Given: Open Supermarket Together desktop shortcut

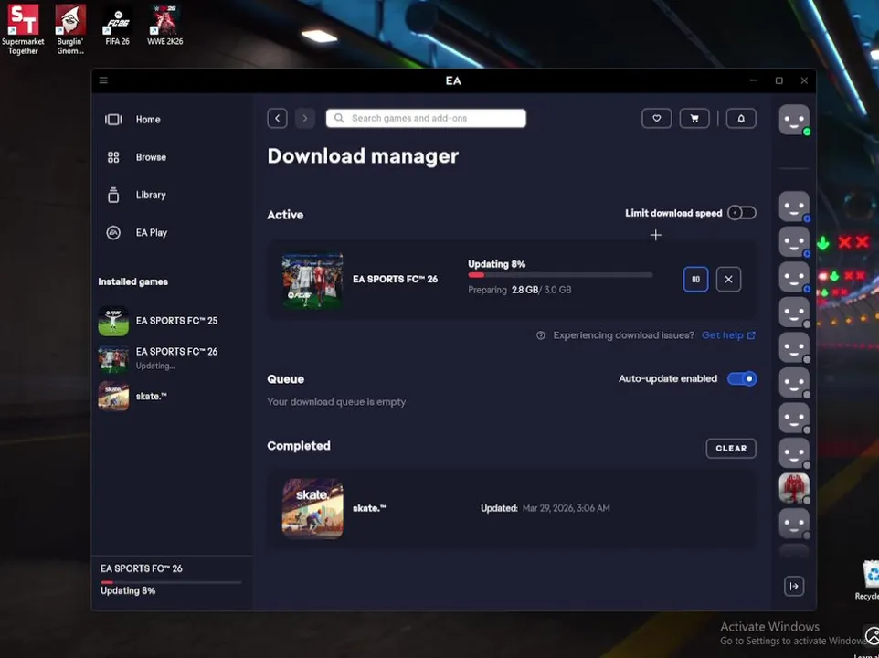Looking at the screenshot, I should (x=23, y=29).
